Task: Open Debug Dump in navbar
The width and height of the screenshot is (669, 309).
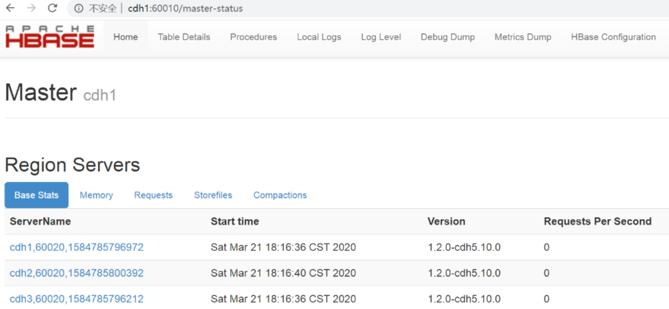Action: tap(448, 37)
